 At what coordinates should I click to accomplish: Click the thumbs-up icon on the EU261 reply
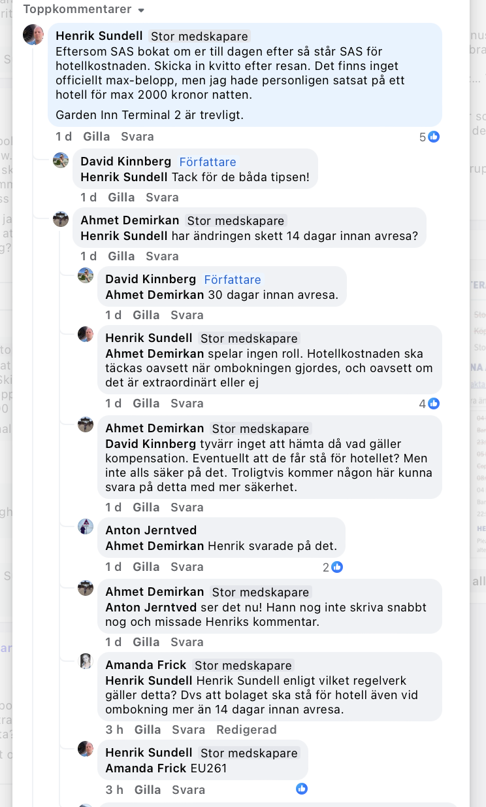[301, 789]
